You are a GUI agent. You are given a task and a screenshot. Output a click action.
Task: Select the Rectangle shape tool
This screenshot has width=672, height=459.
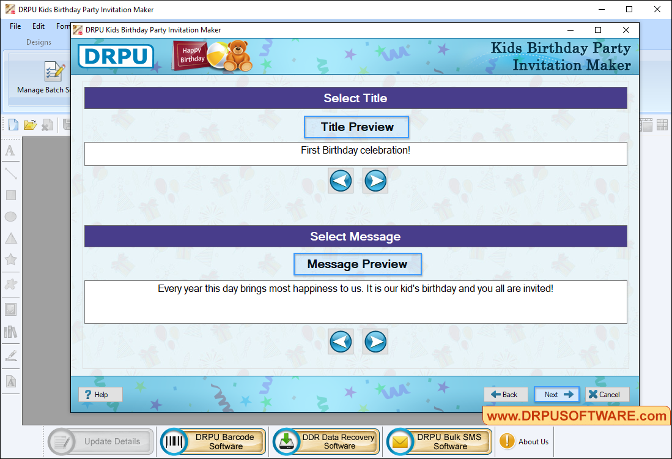(x=10, y=195)
